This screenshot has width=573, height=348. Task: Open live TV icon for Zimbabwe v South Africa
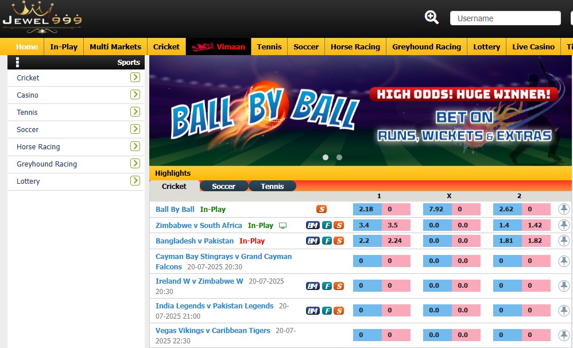(282, 226)
